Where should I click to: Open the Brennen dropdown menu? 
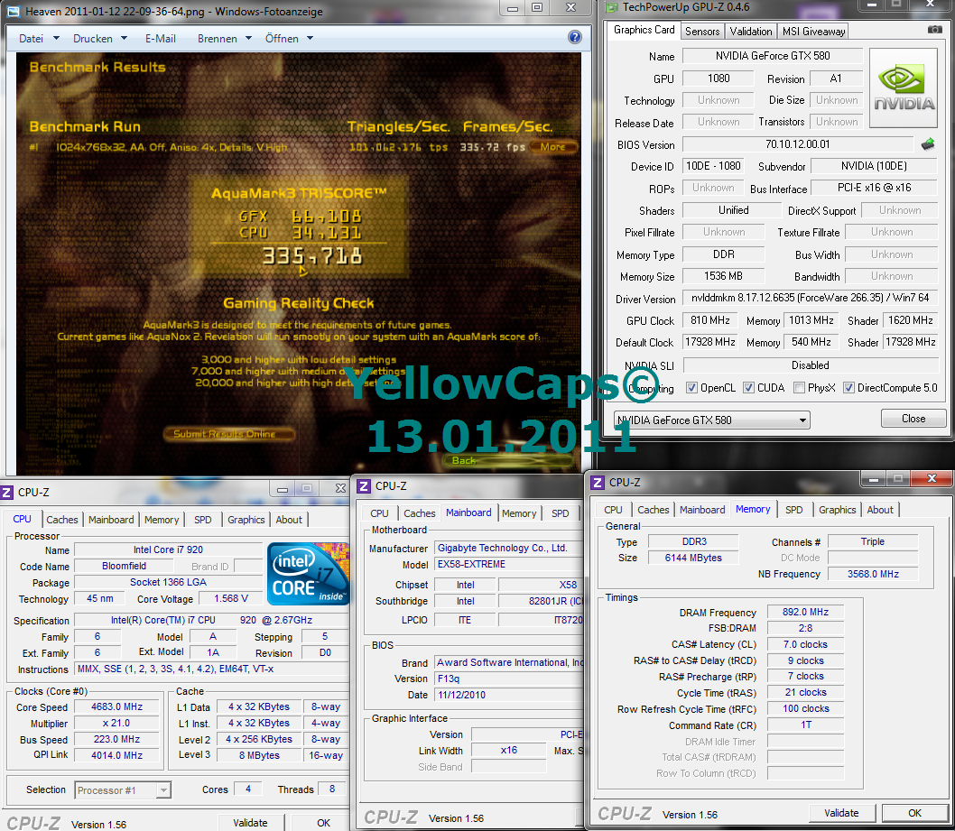click(224, 39)
